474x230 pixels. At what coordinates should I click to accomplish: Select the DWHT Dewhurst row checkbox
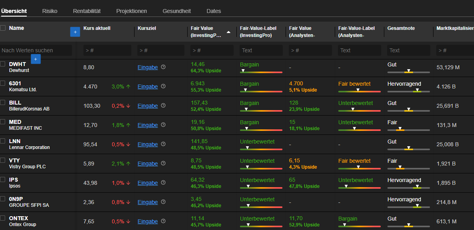3,64
